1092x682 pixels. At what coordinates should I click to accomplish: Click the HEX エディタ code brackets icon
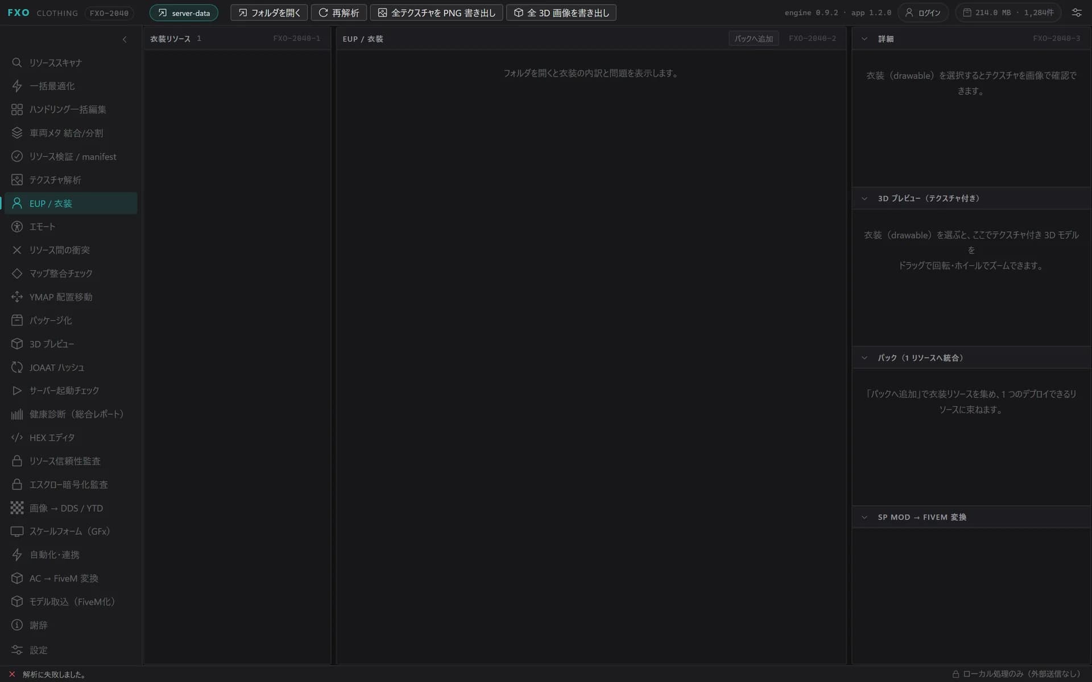click(x=17, y=438)
